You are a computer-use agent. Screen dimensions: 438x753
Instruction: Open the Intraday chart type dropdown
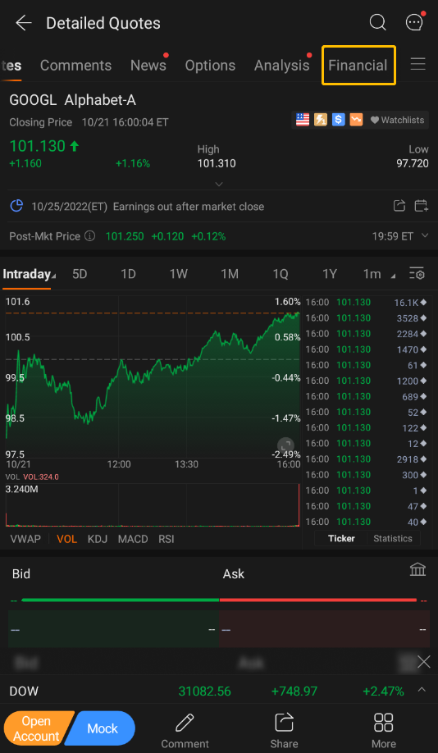(29, 274)
